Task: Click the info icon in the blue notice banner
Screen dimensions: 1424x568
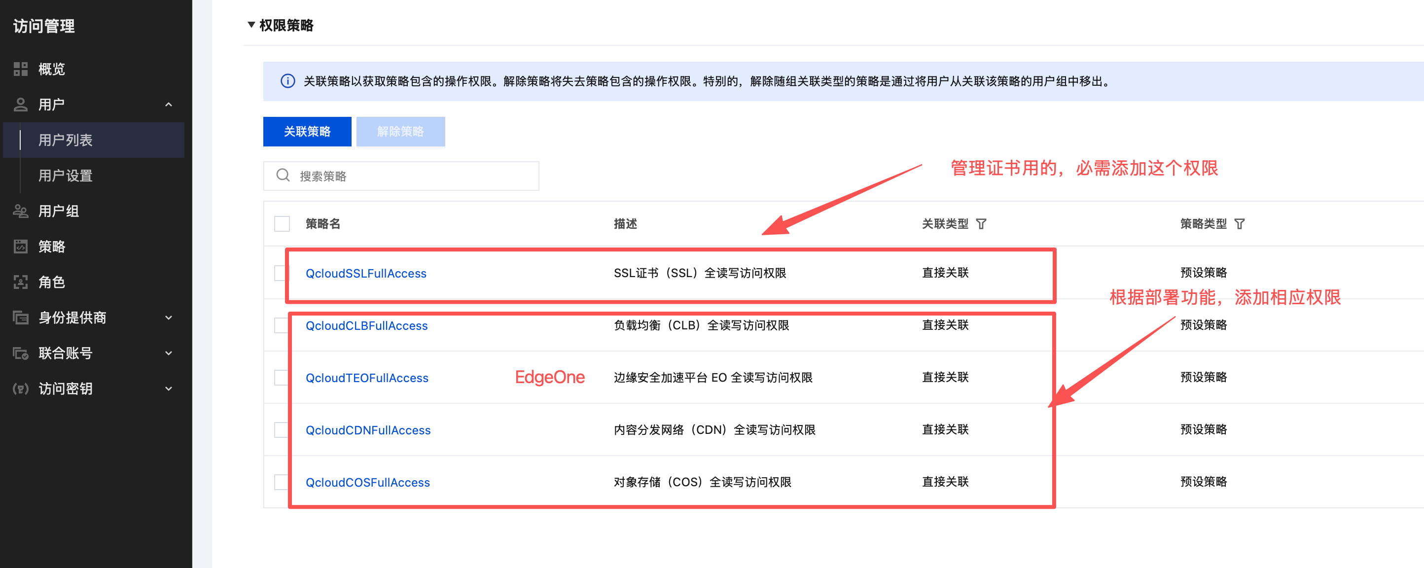Action: [287, 81]
